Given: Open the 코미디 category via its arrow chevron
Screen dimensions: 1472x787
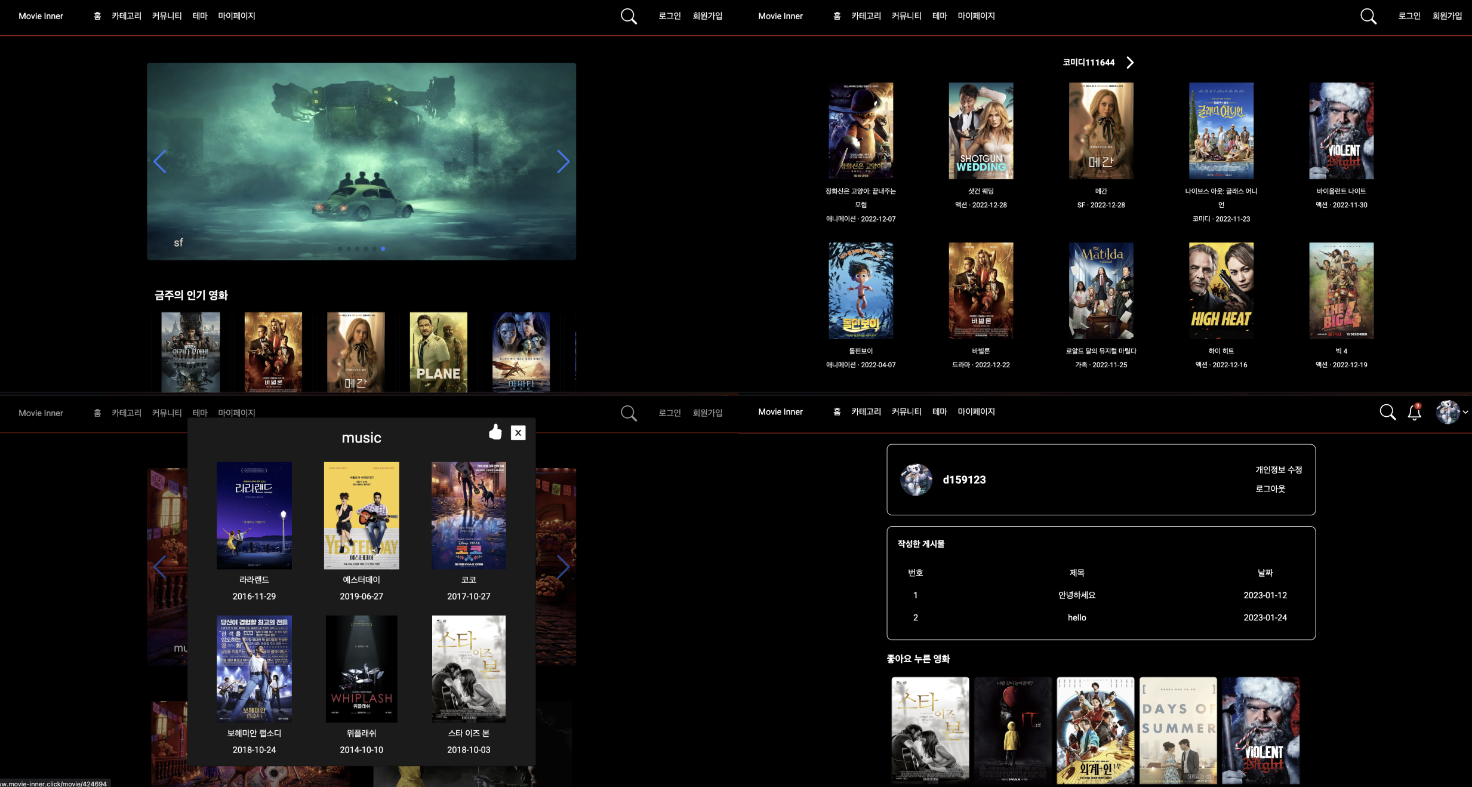Looking at the screenshot, I should [1129, 62].
